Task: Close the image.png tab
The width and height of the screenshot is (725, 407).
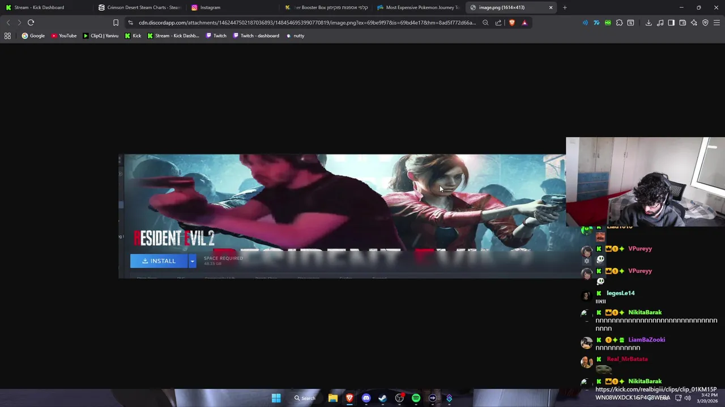Action: point(551,7)
